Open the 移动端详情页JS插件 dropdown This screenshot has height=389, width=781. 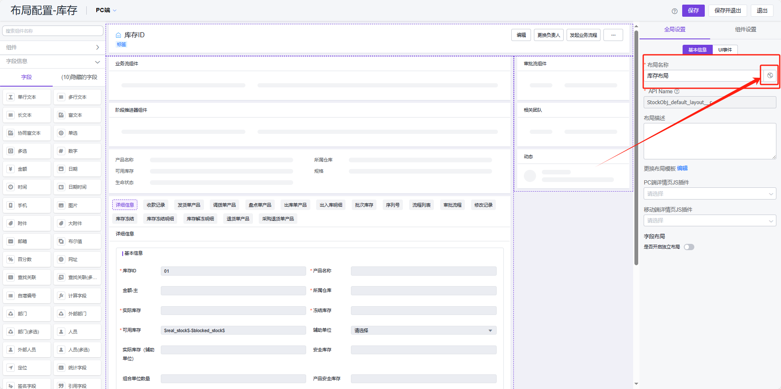tap(710, 220)
